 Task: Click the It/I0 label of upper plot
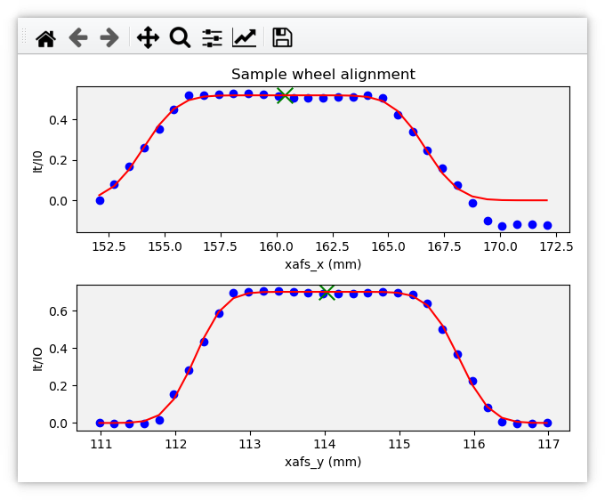tap(37, 162)
